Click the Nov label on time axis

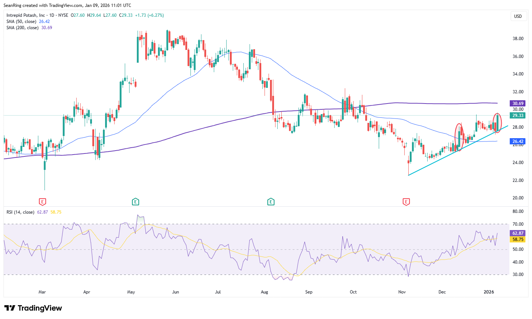[402, 292]
